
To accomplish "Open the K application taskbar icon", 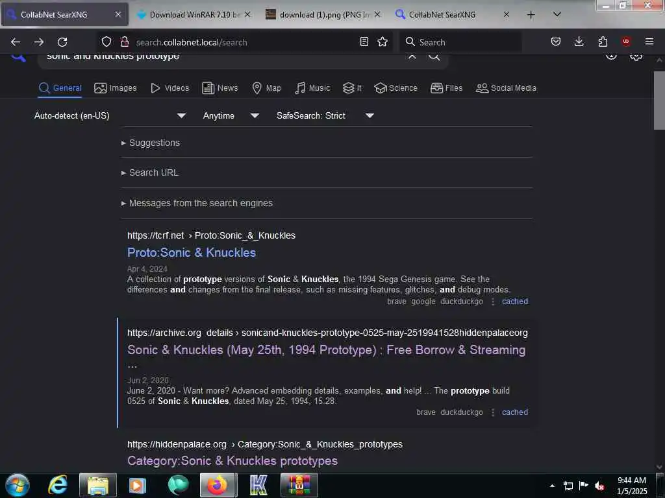I will click(x=258, y=485).
